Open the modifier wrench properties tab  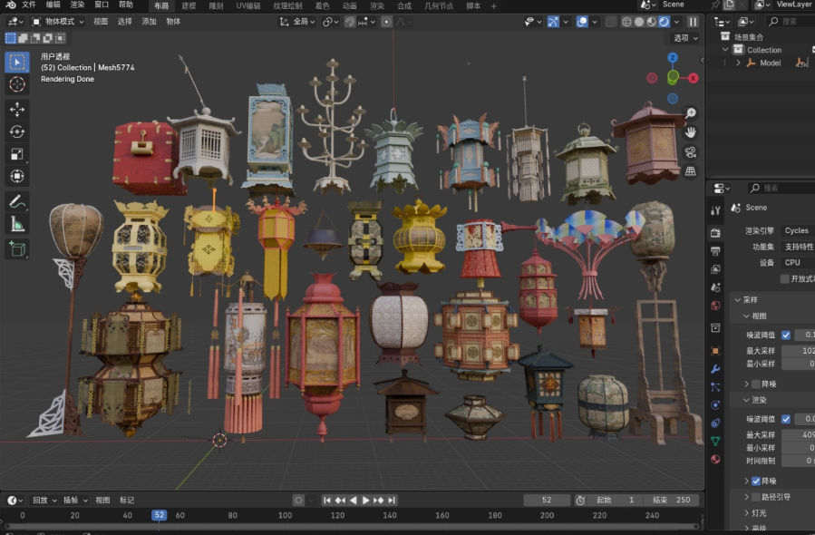coord(715,369)
